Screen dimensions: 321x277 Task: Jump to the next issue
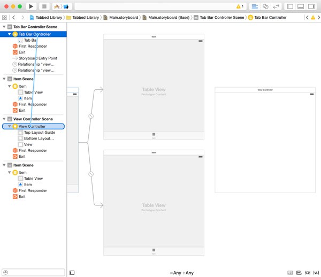coord(319,18)
